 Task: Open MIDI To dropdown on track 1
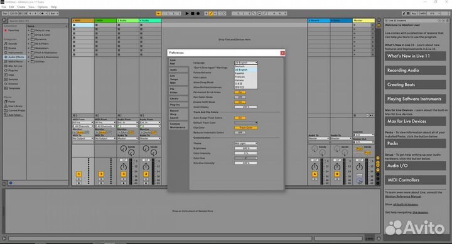(x=83, y=138)
